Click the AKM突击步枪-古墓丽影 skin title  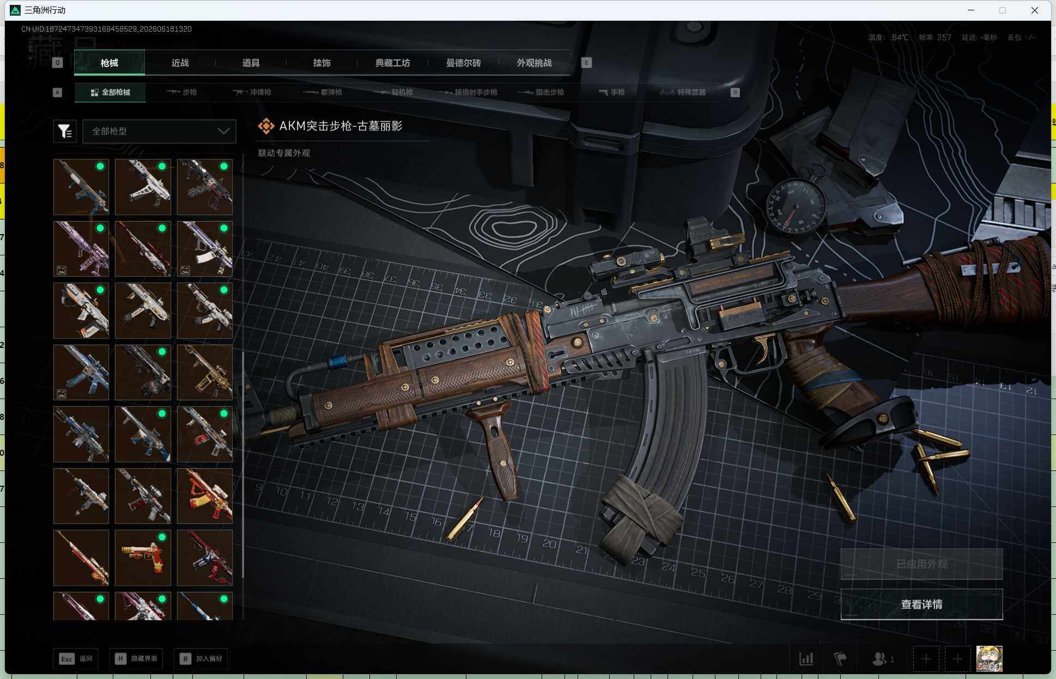pos(341,126)
